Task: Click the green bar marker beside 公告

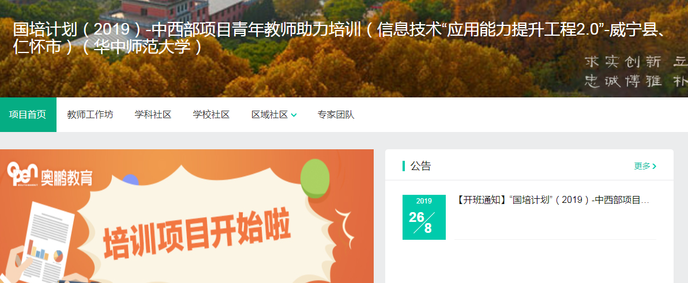Action: (404, 166)
